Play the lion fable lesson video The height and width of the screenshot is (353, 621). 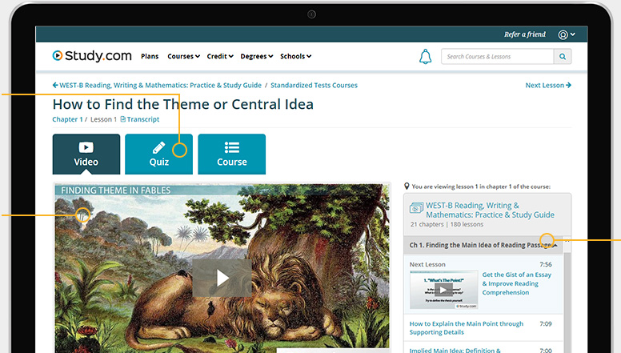[222, 278]
